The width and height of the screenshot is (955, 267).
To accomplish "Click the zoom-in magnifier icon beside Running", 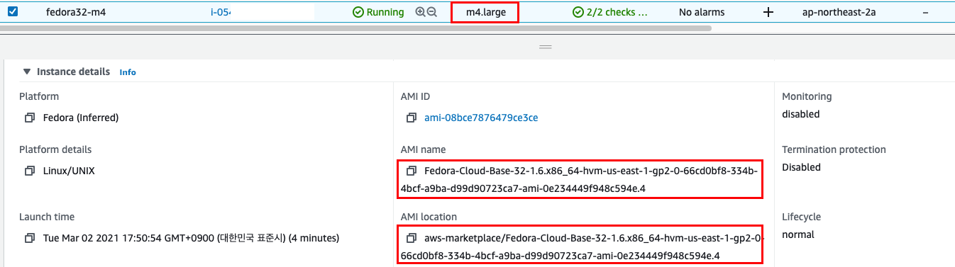I will [x=420, y=12].
